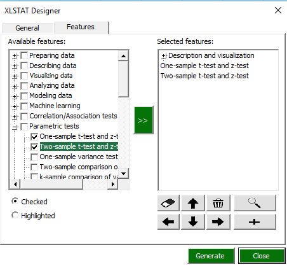
Task: Click the horizontal scrollbar thumb in Available features
Action: point(51,184)
